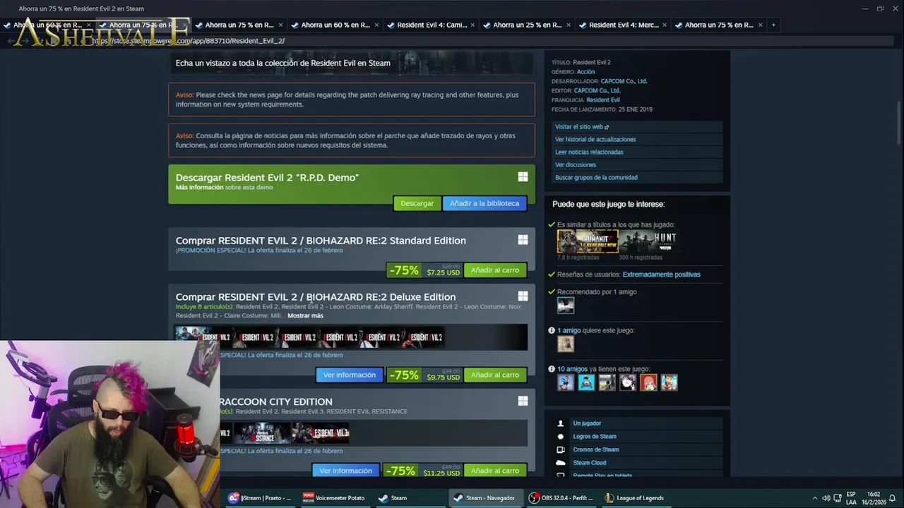Click taskbar volume speaker icon

pos(826,498)
